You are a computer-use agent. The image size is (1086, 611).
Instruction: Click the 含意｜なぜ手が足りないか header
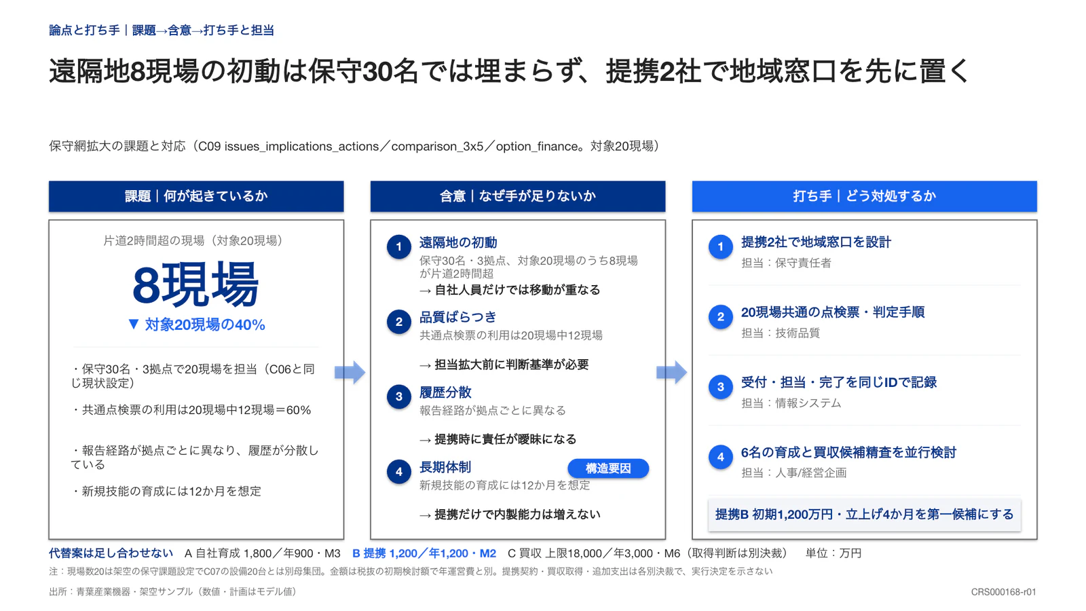pyautogui.click(x=518, y=196)
